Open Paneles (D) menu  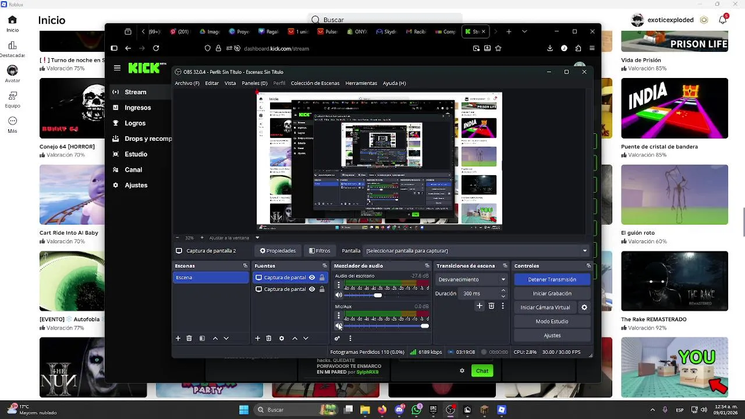(254, 83)
